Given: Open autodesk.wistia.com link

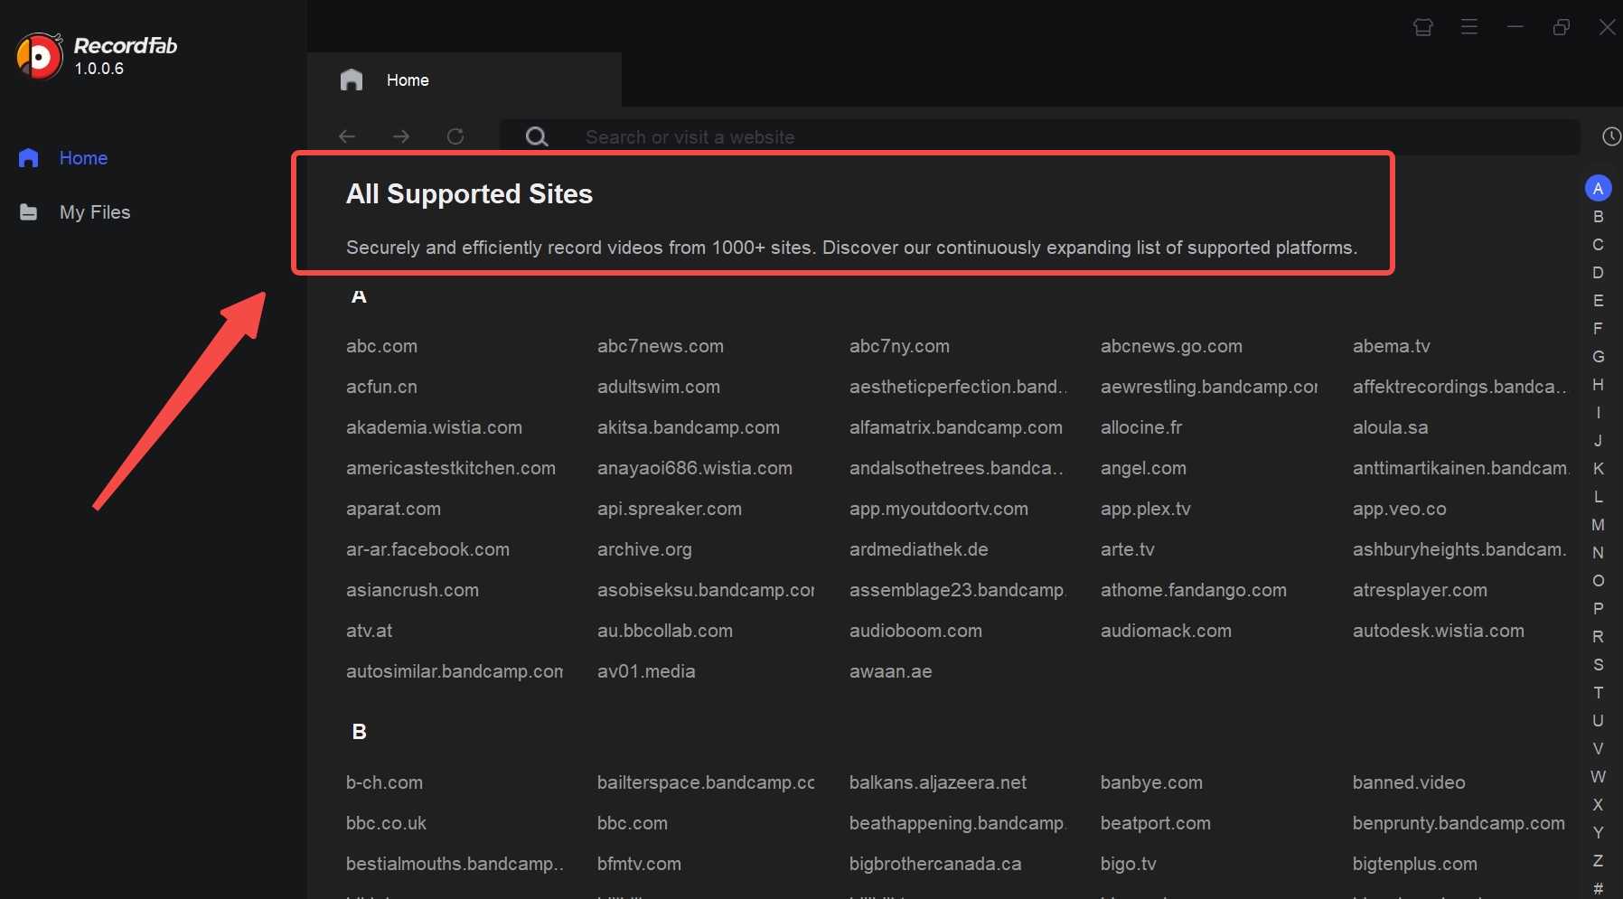Looking at the screenshot, I should [x=1439, y=631].
